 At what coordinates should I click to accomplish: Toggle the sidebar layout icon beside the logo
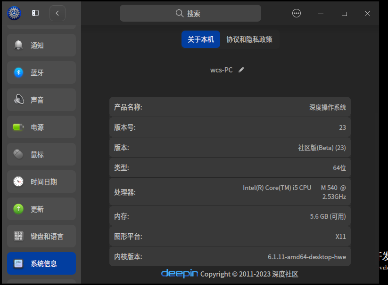click(35, 13)
